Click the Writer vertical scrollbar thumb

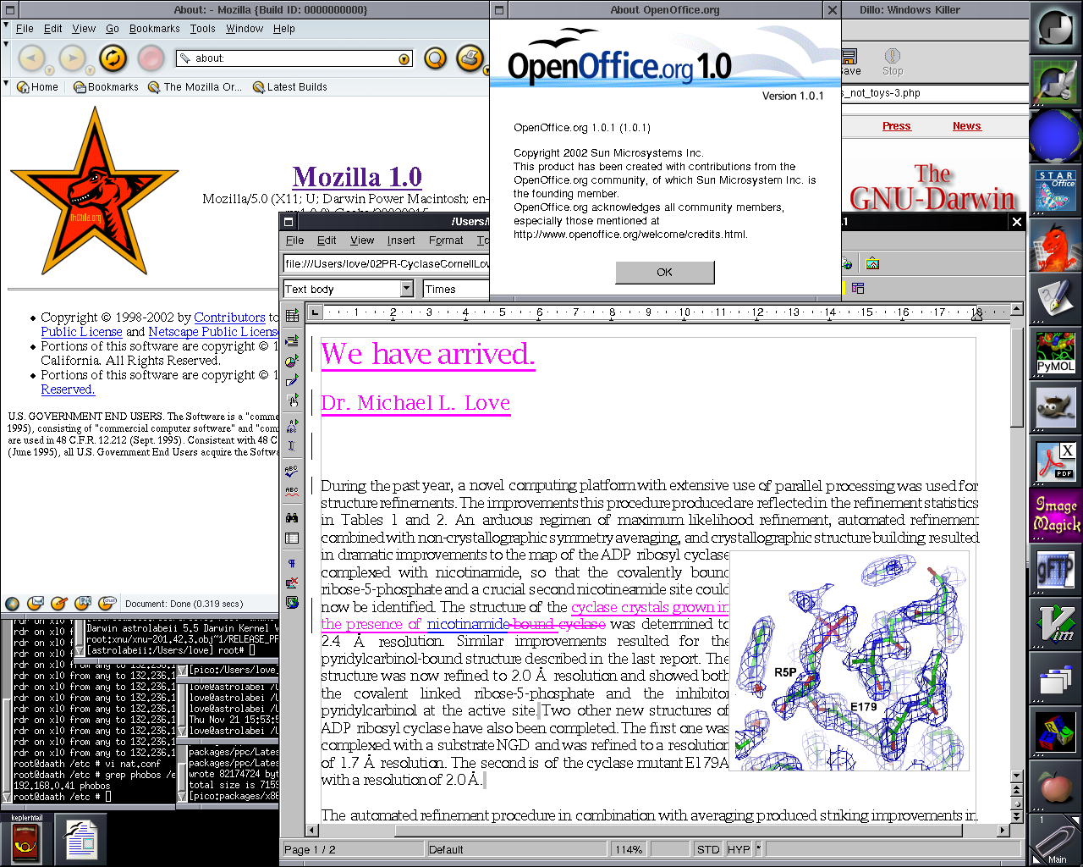tap(1017, 373)
